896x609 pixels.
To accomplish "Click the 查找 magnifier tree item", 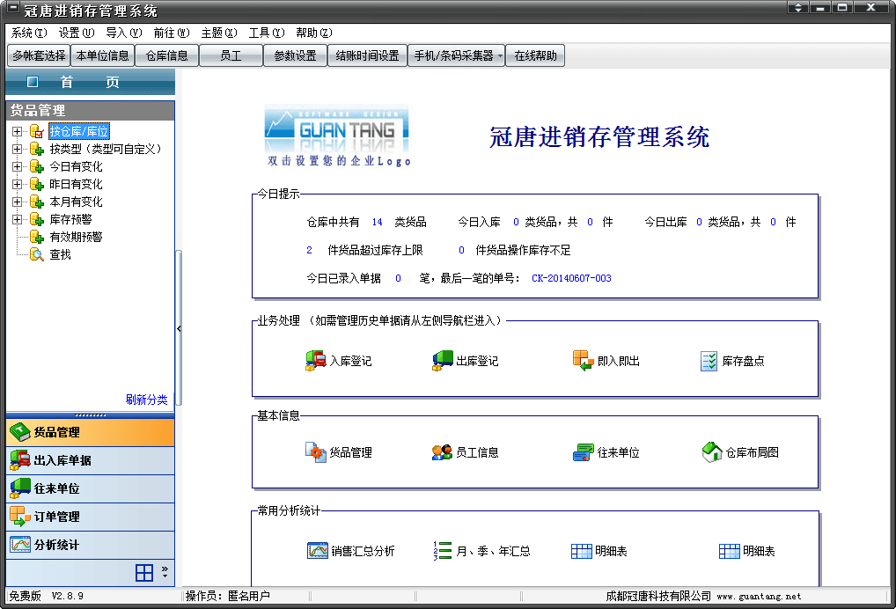I will point(37,254).
